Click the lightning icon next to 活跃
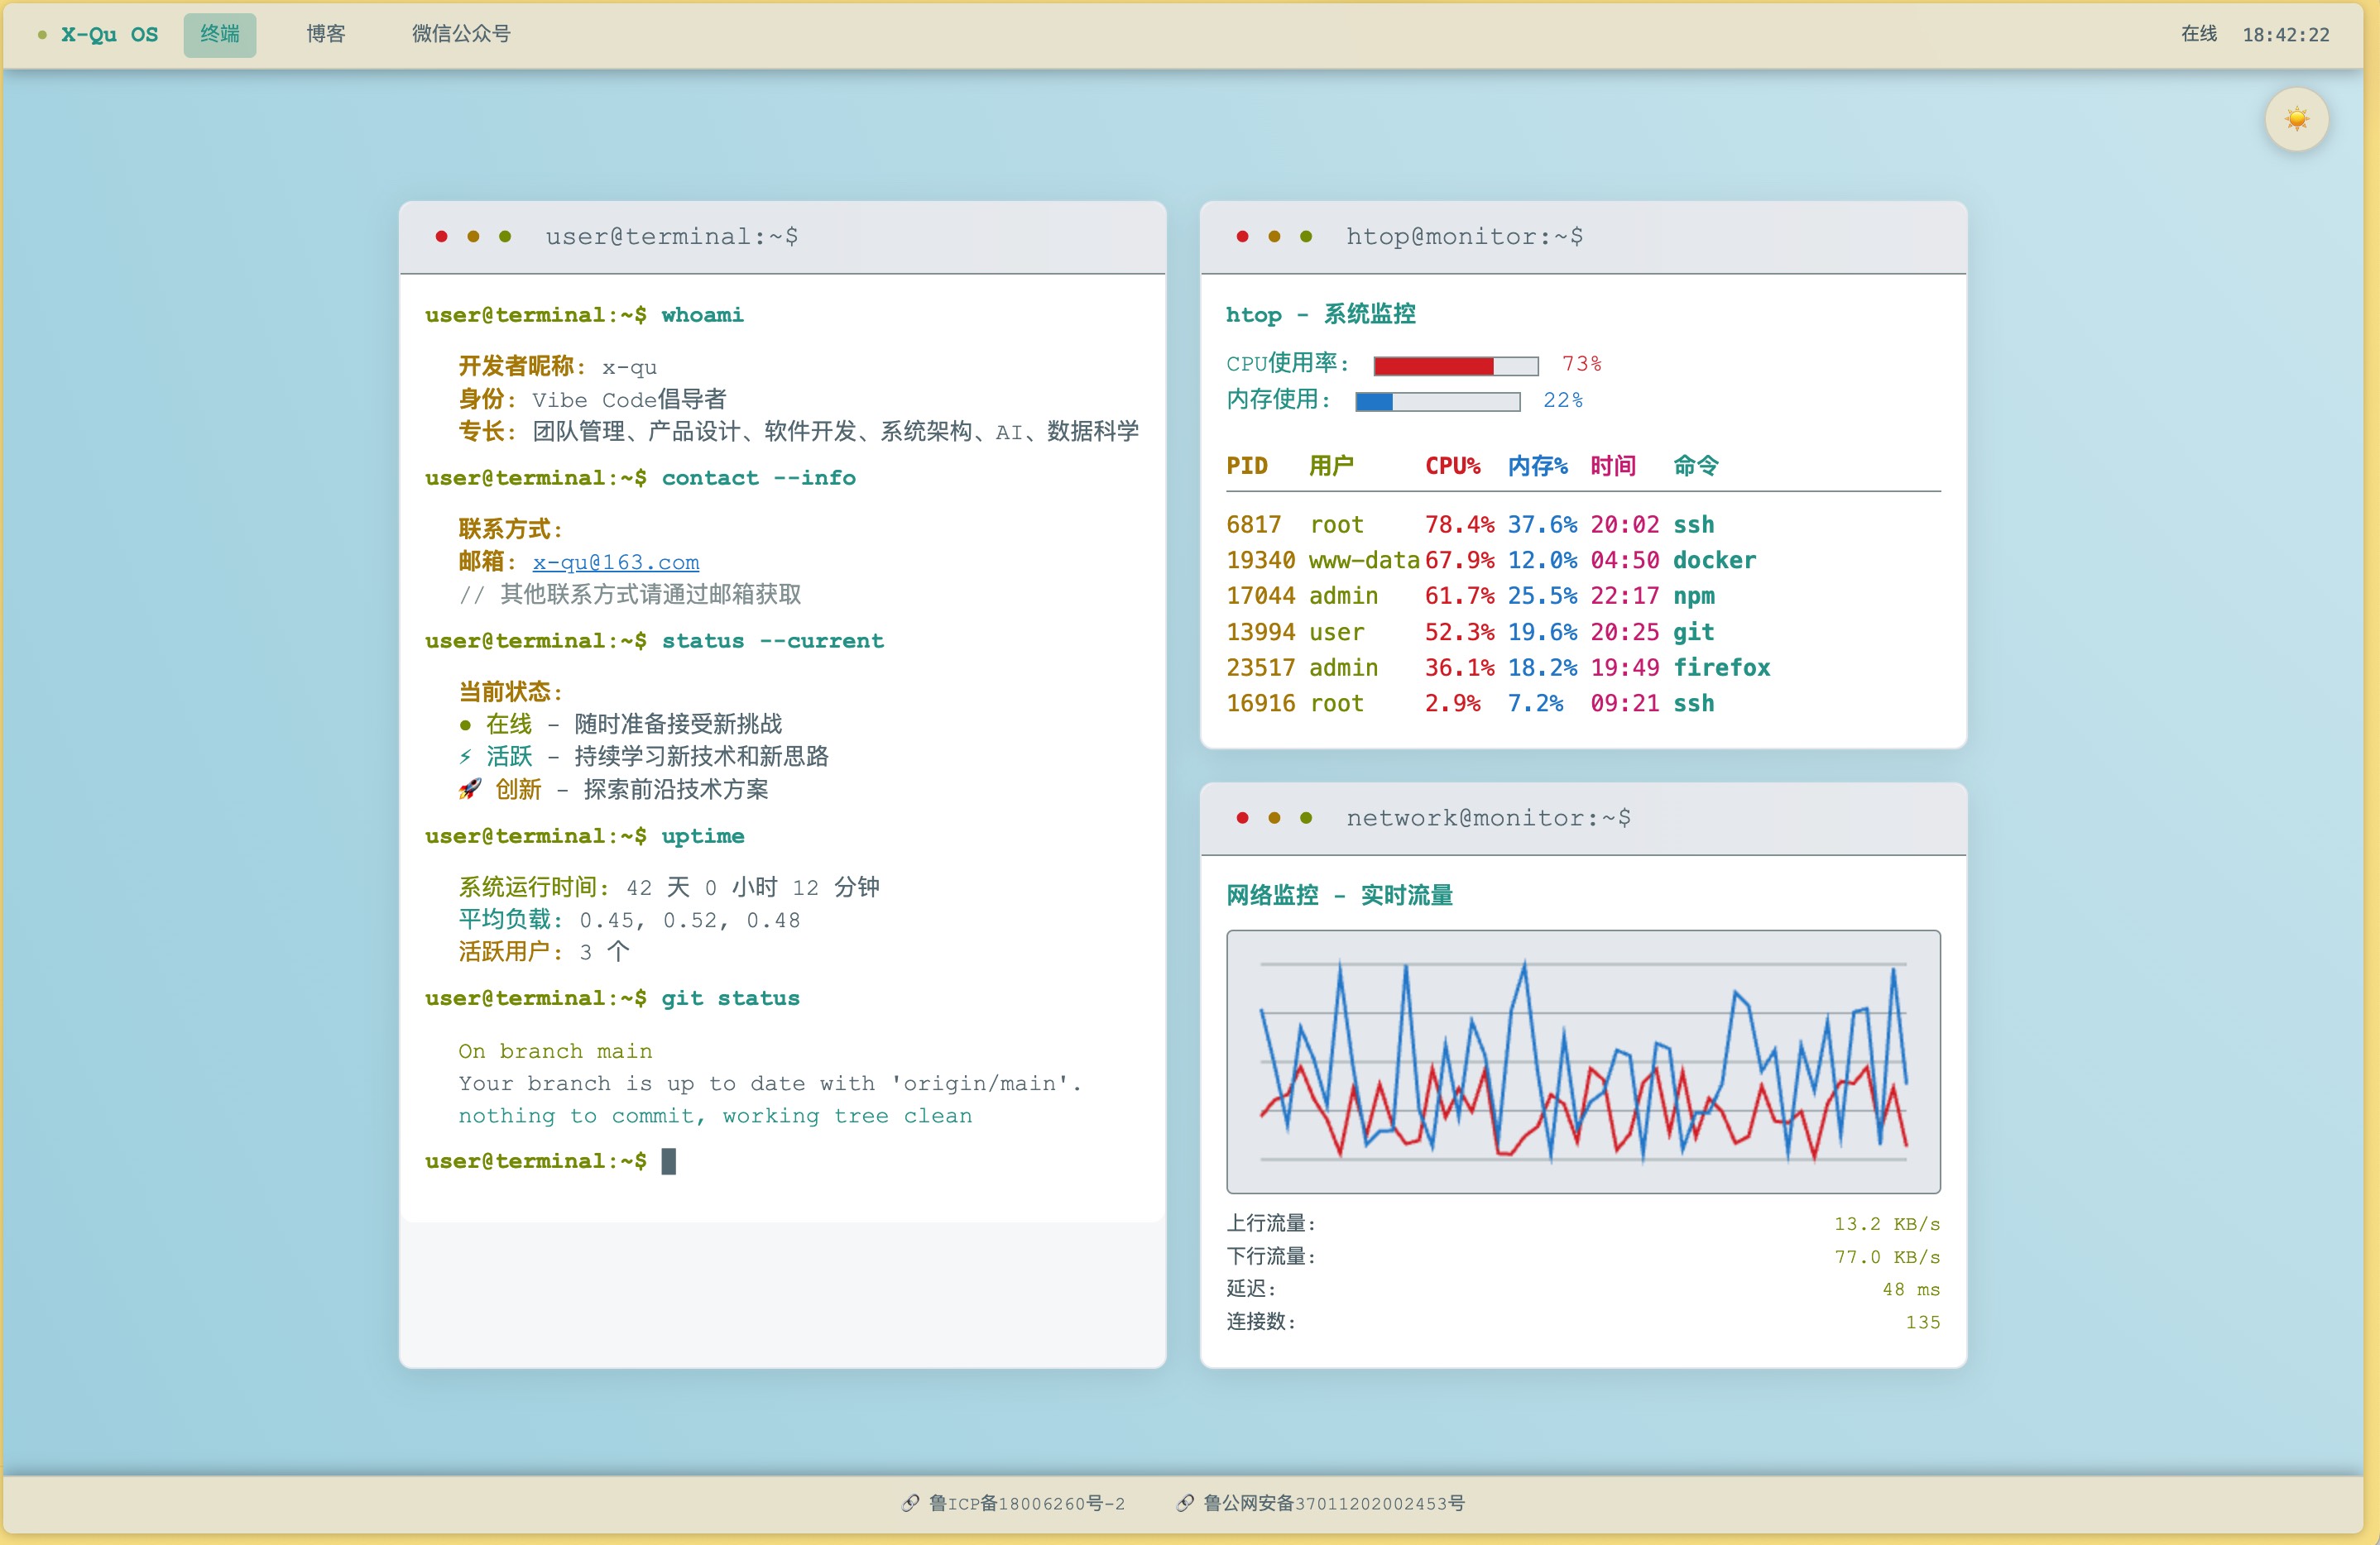 coord(465,757)
